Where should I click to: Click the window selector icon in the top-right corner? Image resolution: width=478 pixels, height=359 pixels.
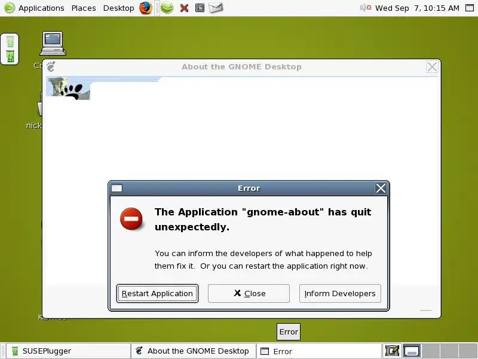tap(470, 8)
